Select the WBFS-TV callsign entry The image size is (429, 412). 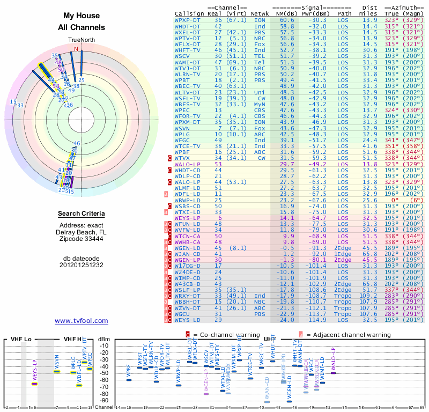point(187,104)
